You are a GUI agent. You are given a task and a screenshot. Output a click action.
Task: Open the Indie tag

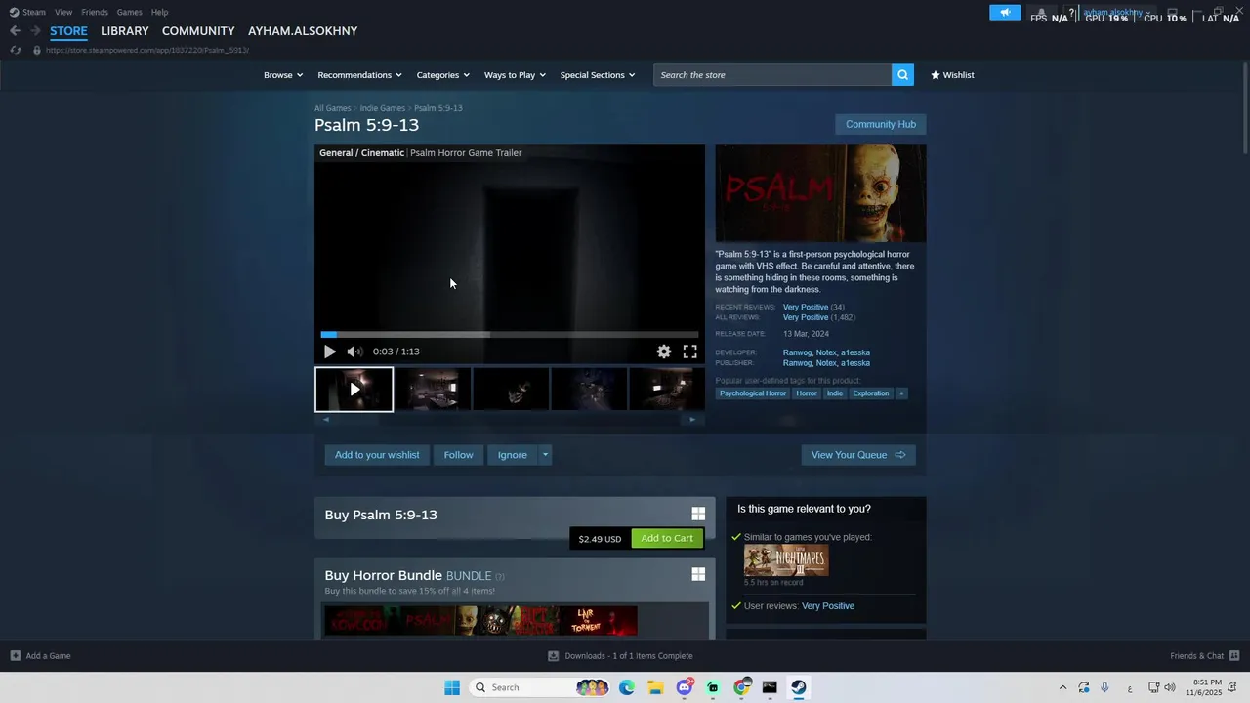point(835,393)
